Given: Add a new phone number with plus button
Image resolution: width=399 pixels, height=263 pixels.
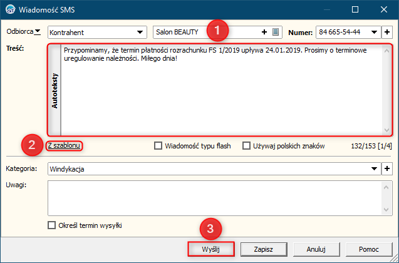Looking at the screenshot, I should (387, 33).
